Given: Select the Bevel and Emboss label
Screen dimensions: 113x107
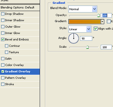Looking at the screenshot, I should (17, 39).
